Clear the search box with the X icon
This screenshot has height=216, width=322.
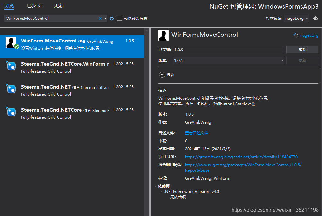[x=100, y=19]
